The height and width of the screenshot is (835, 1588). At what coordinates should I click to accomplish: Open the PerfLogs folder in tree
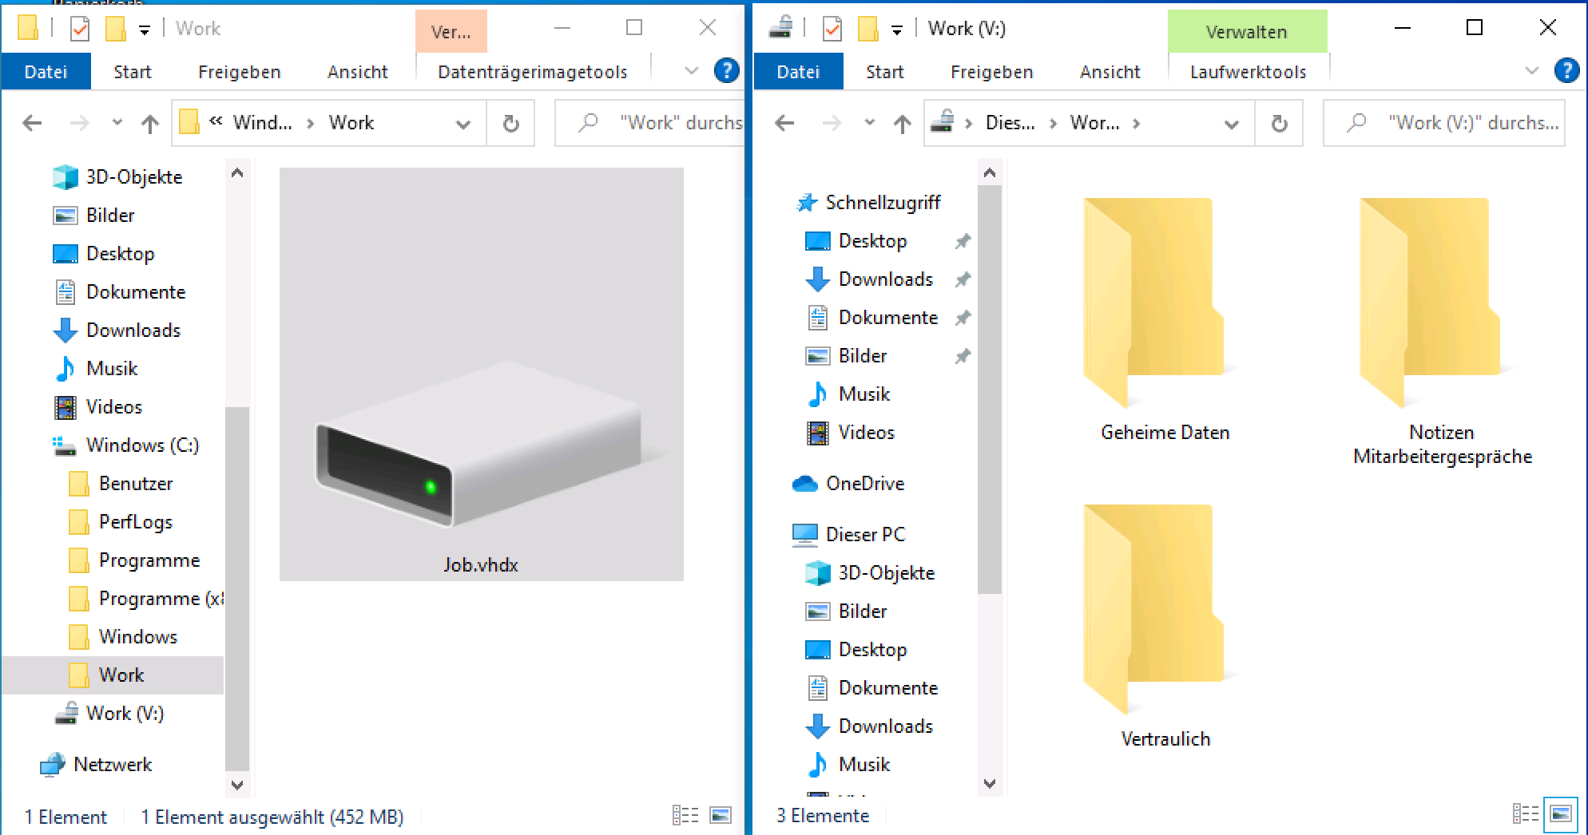[x=136, y=522]
